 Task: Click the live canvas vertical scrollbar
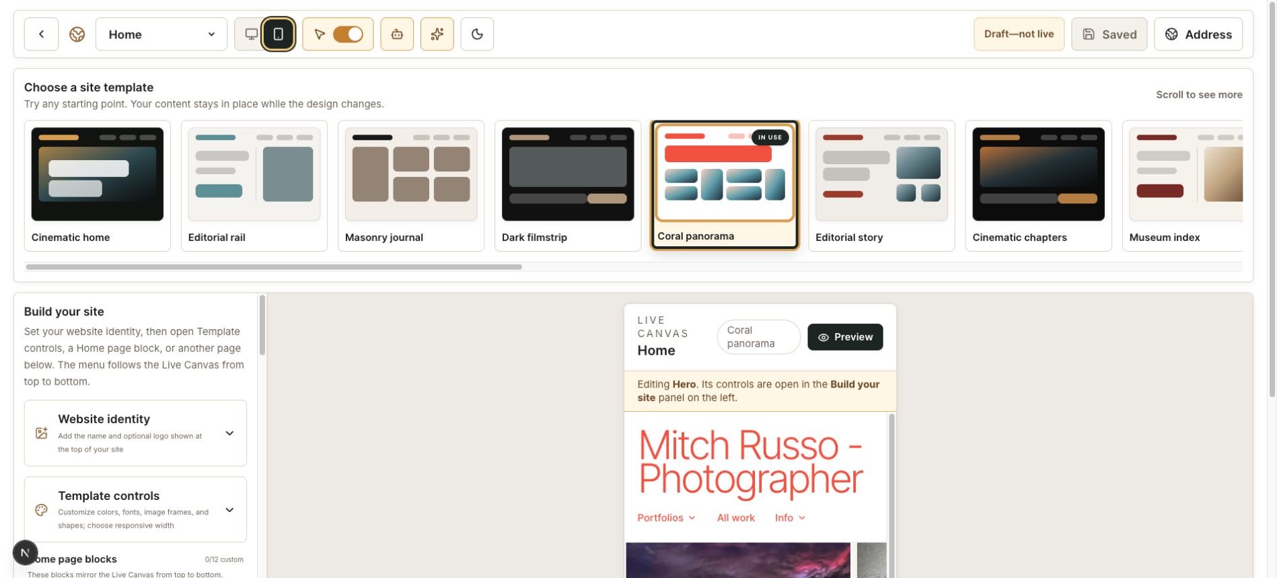coord(892,495)
